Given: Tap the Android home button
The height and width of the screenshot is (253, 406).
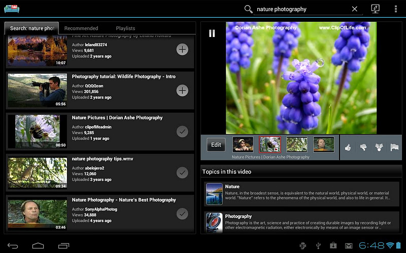Looking at the screenshot, I should (38, 246).
